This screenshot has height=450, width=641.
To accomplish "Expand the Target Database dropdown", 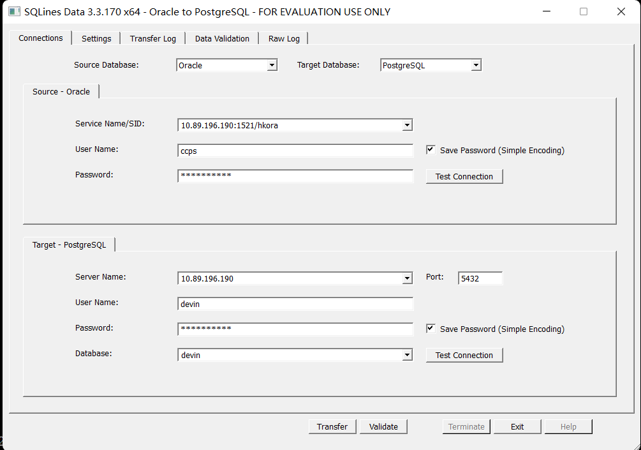I will (x=476, y=65).
